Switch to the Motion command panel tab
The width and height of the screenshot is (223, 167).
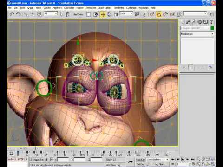click(x=200, y=22)
